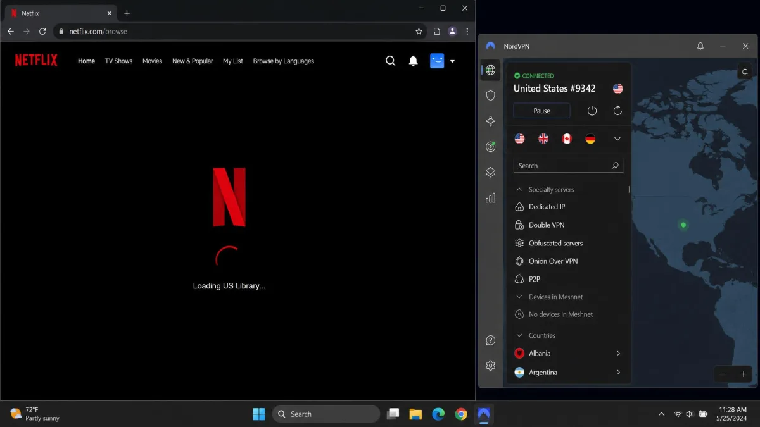The height and width of the screenshot is (427, 760).
Task: Open Microsoft Edge from taskbar
Action: pos(438,414)
